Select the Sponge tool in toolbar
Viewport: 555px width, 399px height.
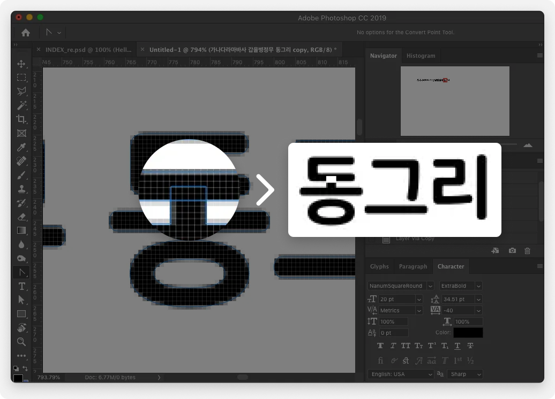tap(21, 258)
